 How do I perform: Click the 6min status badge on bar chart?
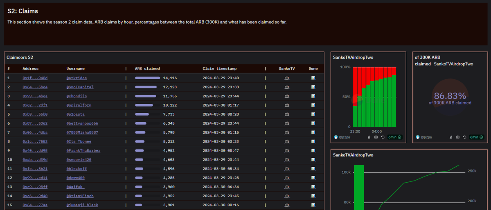coord(395,137)
